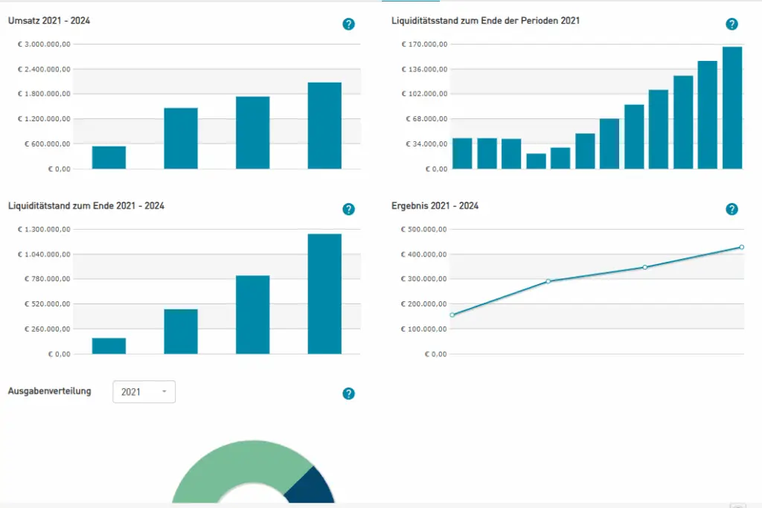Show help for Liquiditätstand zum Ende 2021 - 2024
This screenshot has height=508, width=762.
[348, 210]
